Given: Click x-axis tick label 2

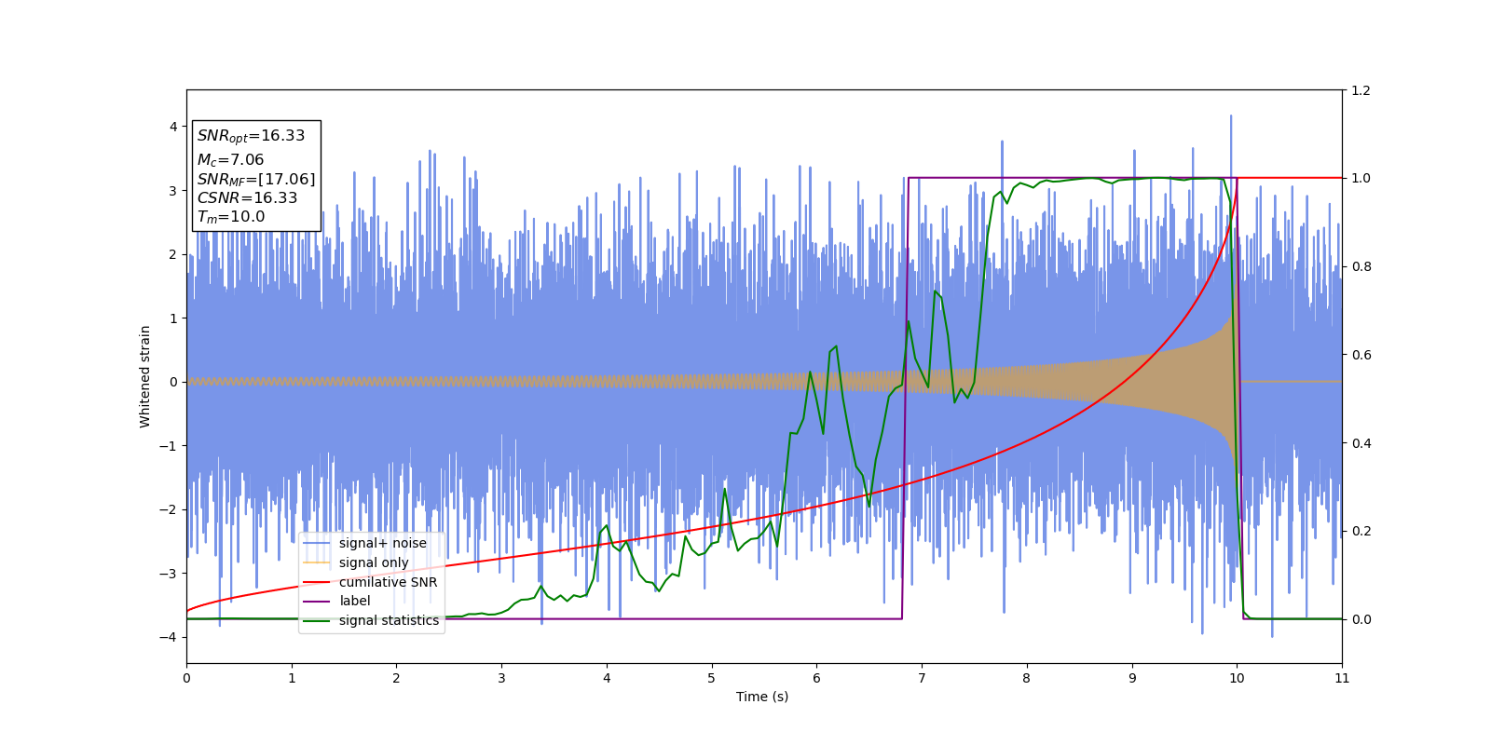Looking at the screenshot, I should tap(396, 678).
